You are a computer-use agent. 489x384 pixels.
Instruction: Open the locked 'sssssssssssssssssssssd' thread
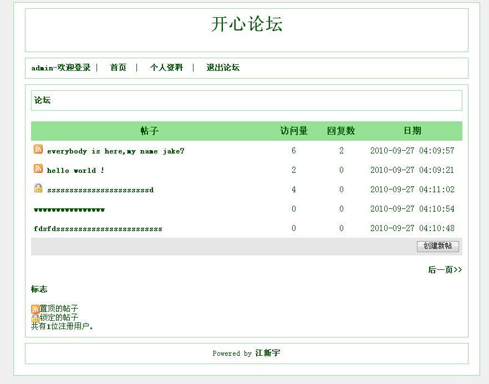[x=100, y=190]
